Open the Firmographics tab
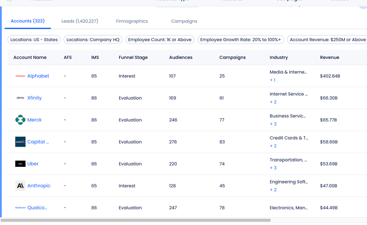The height and width of the screenshot is (225, 367). 132,21
